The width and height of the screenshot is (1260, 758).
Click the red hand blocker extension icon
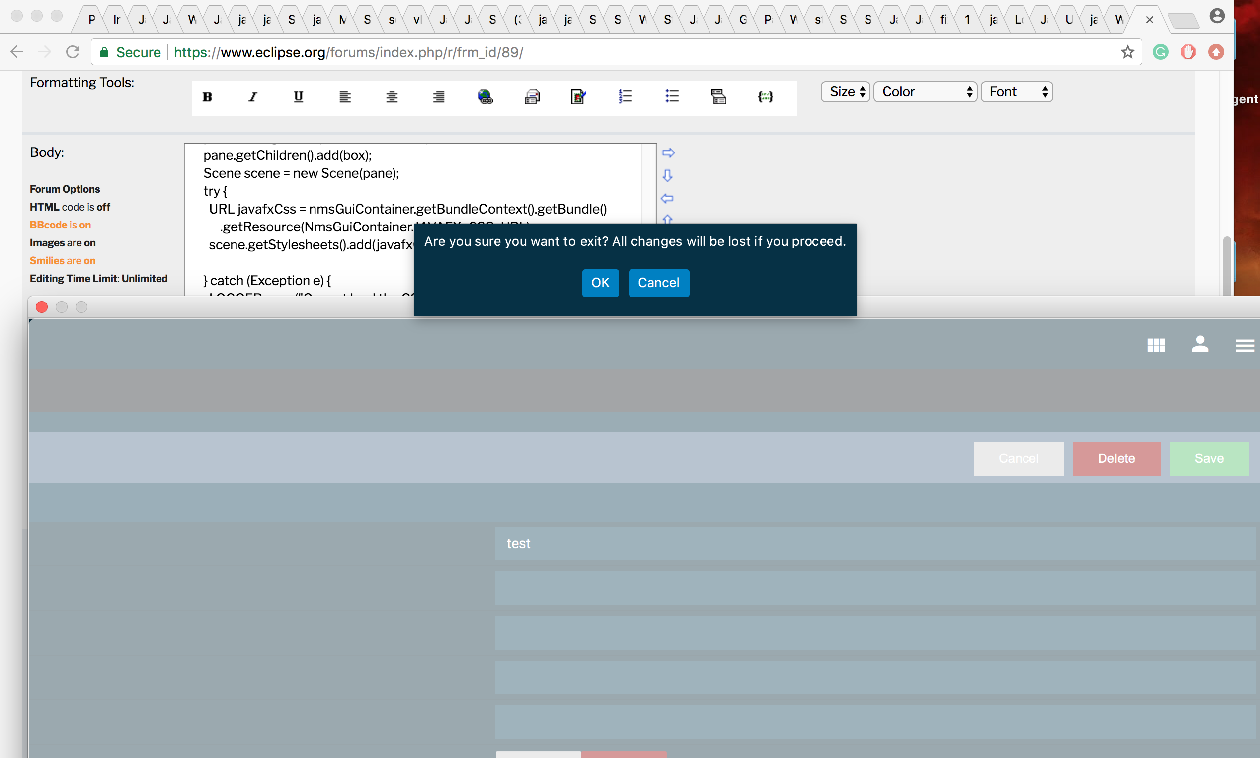click(x=1188, y=52)
